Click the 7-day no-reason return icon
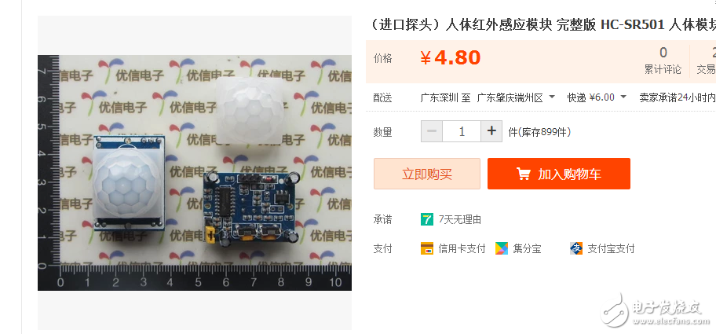716x334 pixels. (x=426, y=219)
